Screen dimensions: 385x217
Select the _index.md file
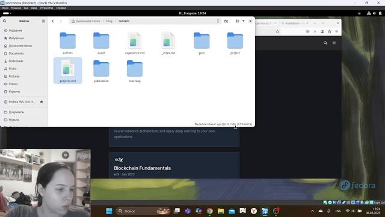click(x=168, y=43)
